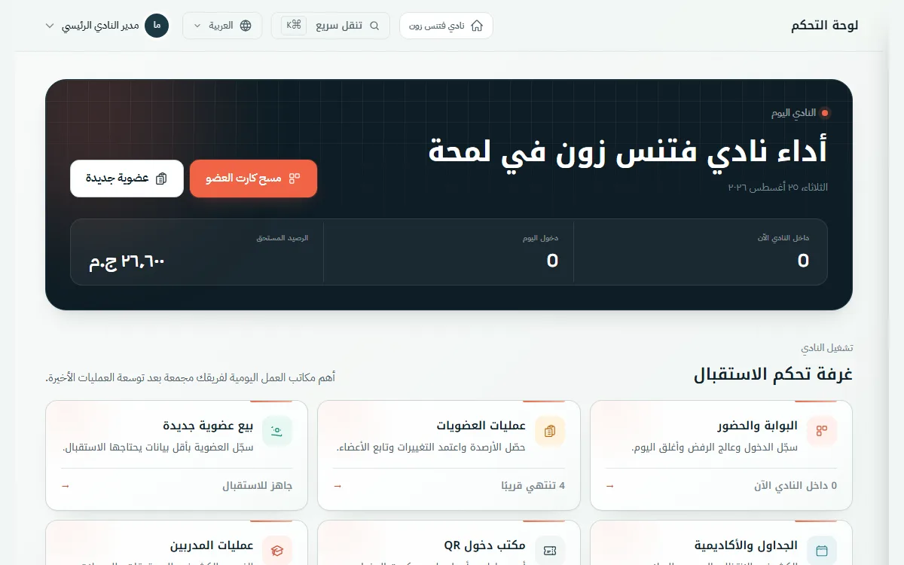Click the arrow in بيع عضوية جديدة card footer
This screenshot has width=904, height=565.
66,486
